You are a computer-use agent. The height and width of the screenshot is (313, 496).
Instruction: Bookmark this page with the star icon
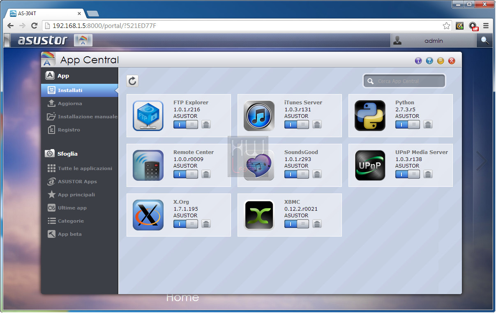pos(446,26)
